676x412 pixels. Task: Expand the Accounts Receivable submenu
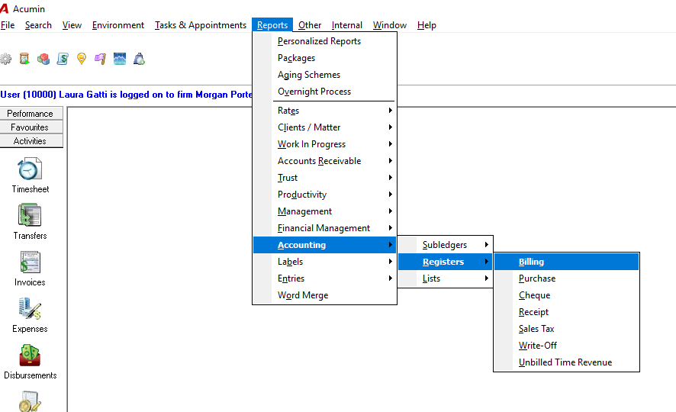[324, 161]
